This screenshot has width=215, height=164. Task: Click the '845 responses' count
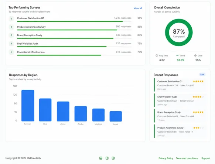tap(123, 35)
